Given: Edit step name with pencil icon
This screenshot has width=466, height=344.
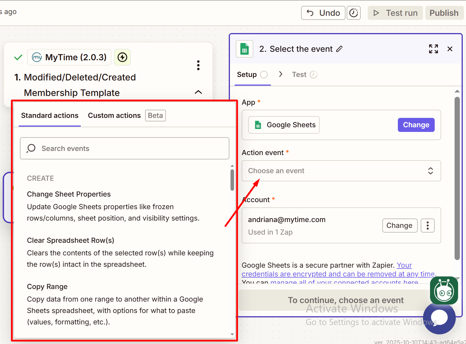Looking at the screenshot, I should point(339,49).
